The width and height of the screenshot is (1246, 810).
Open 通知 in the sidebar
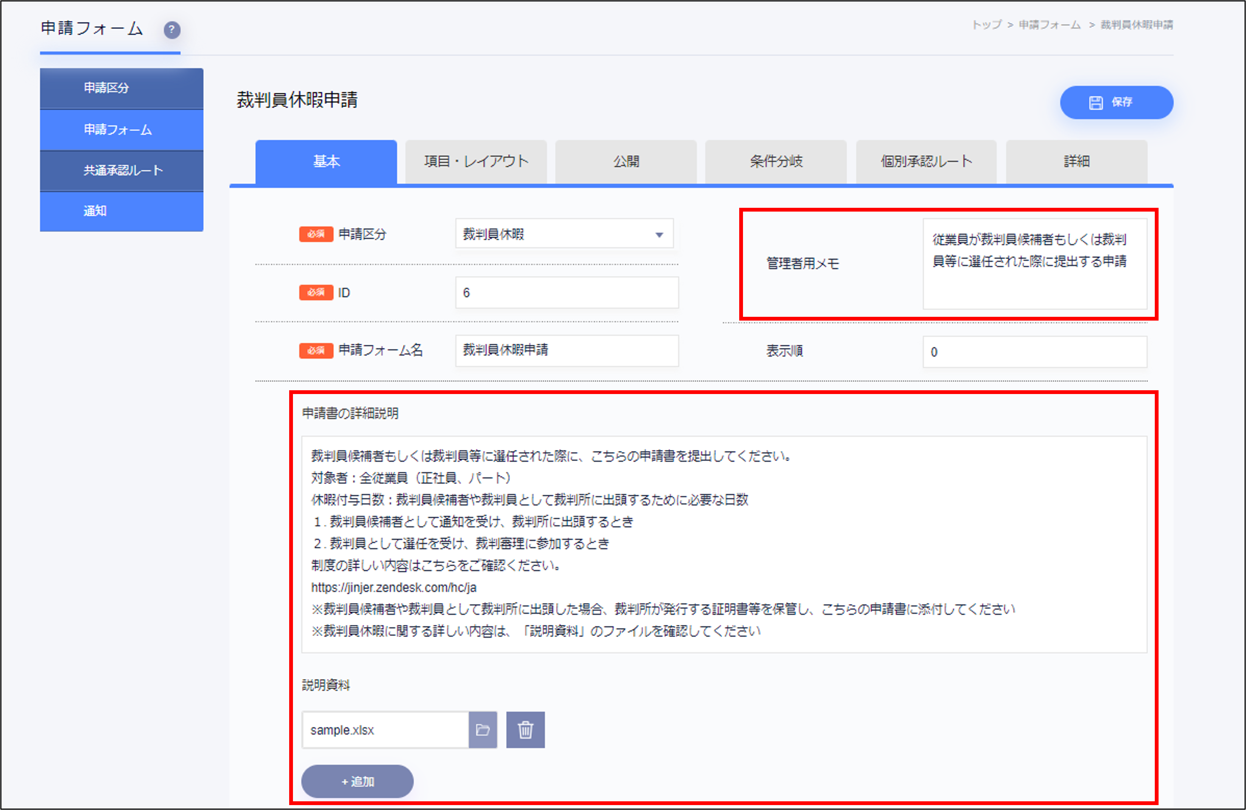121,211
